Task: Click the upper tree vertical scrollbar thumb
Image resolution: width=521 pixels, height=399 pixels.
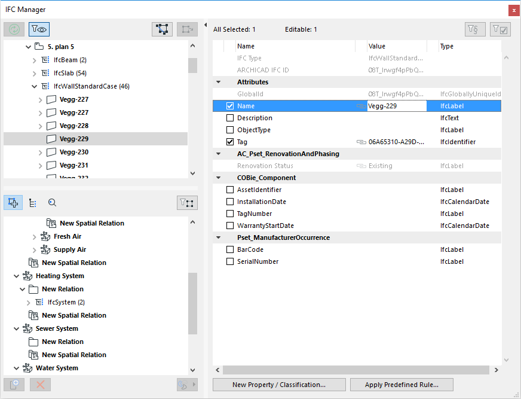Action: [x=193, y=66]
